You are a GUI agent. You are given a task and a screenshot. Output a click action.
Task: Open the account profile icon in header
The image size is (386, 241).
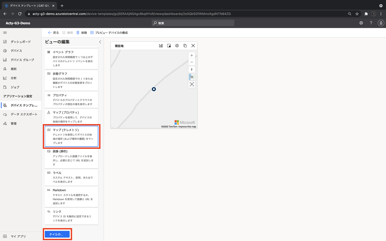381,23
